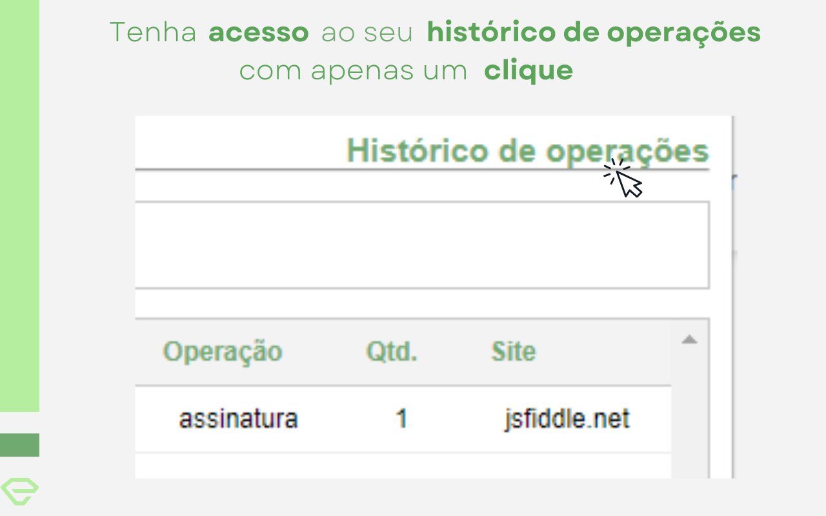826x516 pixels.
Task: Click the empty row below assinatura
Action: (x=403, y=466)
